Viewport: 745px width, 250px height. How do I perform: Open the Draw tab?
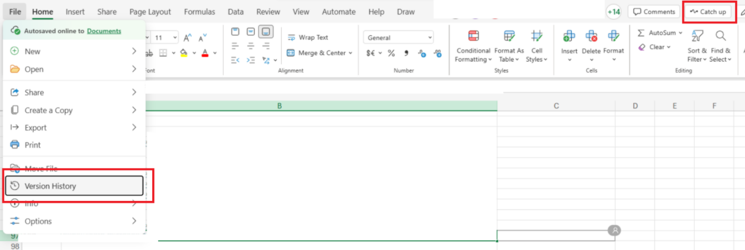coord(406,11)
